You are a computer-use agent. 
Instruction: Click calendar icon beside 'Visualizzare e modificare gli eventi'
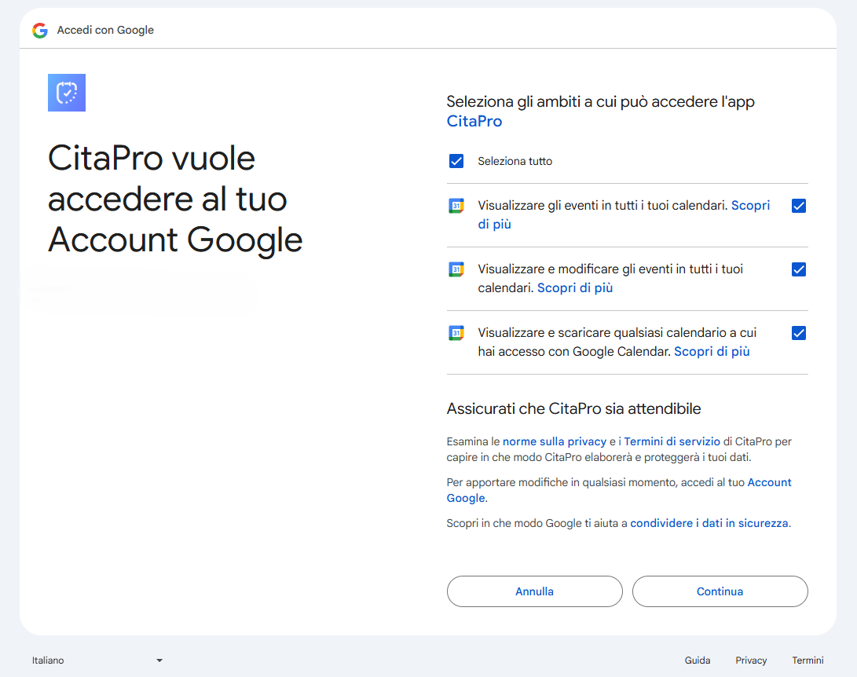[x=456, y=269]
